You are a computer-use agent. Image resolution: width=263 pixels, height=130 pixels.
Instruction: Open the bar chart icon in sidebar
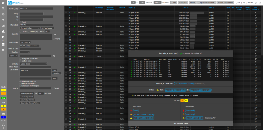pyautogui.click(x=3, y=26)
